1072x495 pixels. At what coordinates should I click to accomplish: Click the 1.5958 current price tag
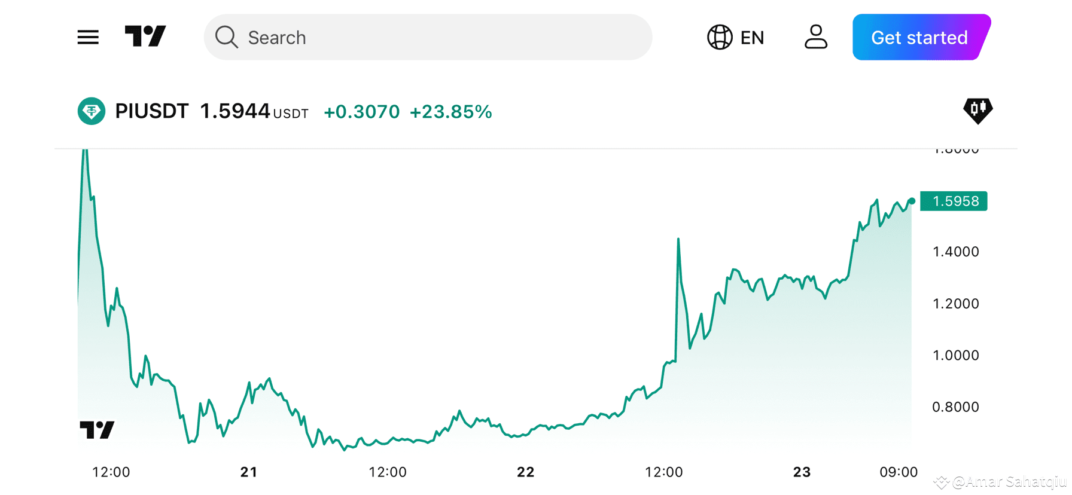(954, 201)
